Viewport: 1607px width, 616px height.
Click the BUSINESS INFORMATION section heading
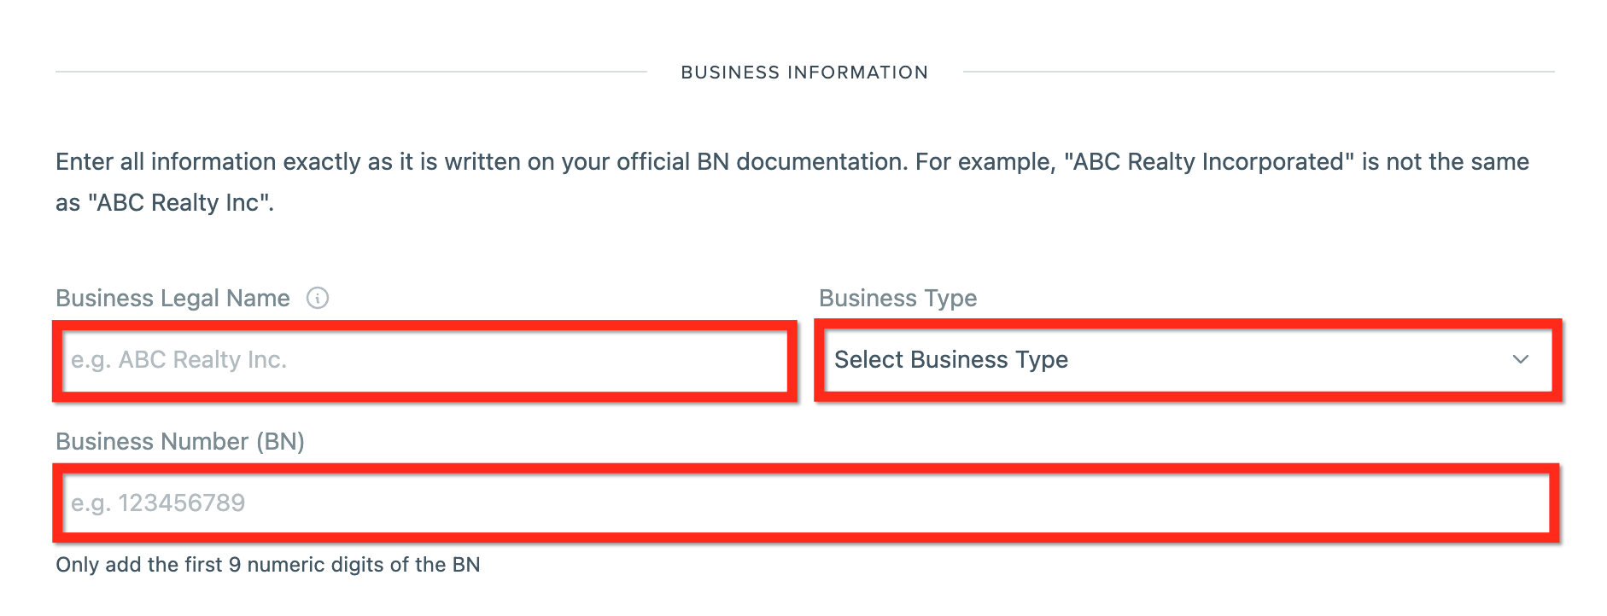804,73
